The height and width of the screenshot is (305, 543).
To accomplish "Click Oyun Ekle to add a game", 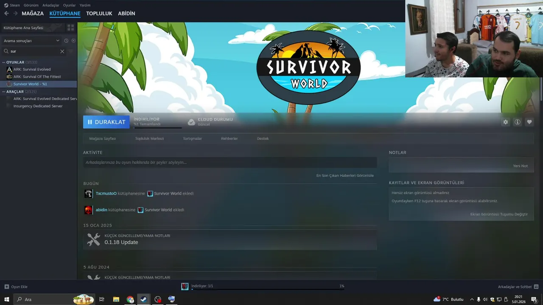I will click(x=16, y=287).
